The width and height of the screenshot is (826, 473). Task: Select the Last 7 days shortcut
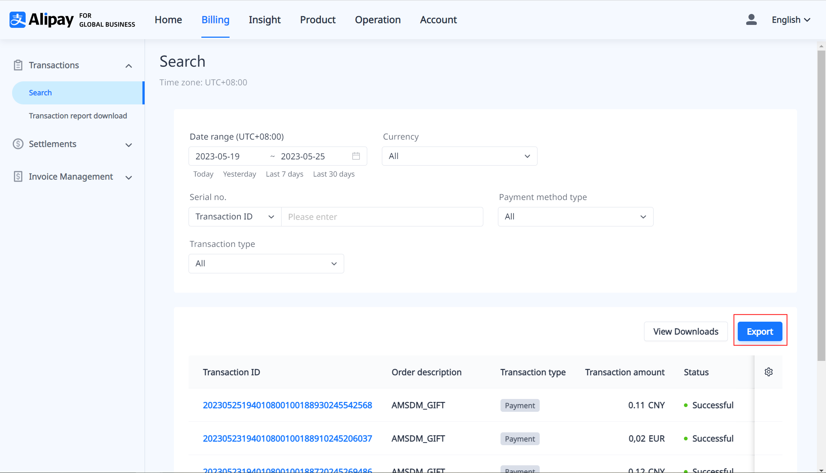284,174
